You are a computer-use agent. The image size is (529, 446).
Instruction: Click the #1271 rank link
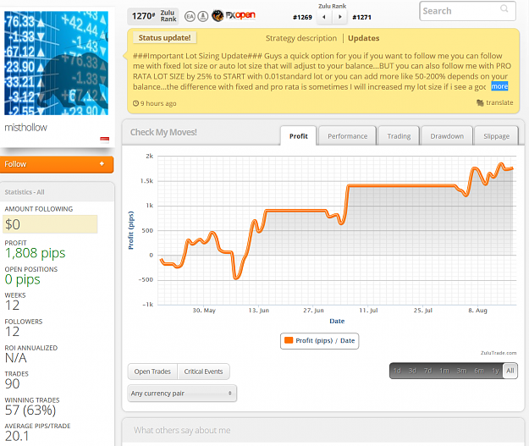[x=361, y=17]
